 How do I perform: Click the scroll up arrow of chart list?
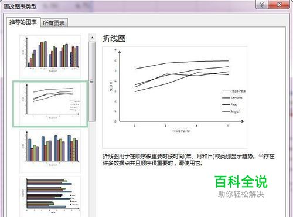(92, 38)
